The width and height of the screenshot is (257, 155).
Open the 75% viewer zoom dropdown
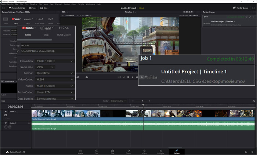[x=65, y=12]
